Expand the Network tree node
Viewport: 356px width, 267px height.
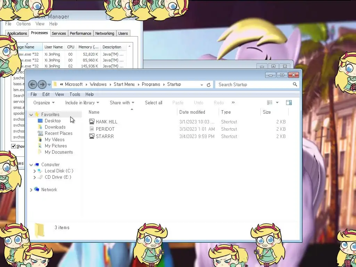(31, 189)
